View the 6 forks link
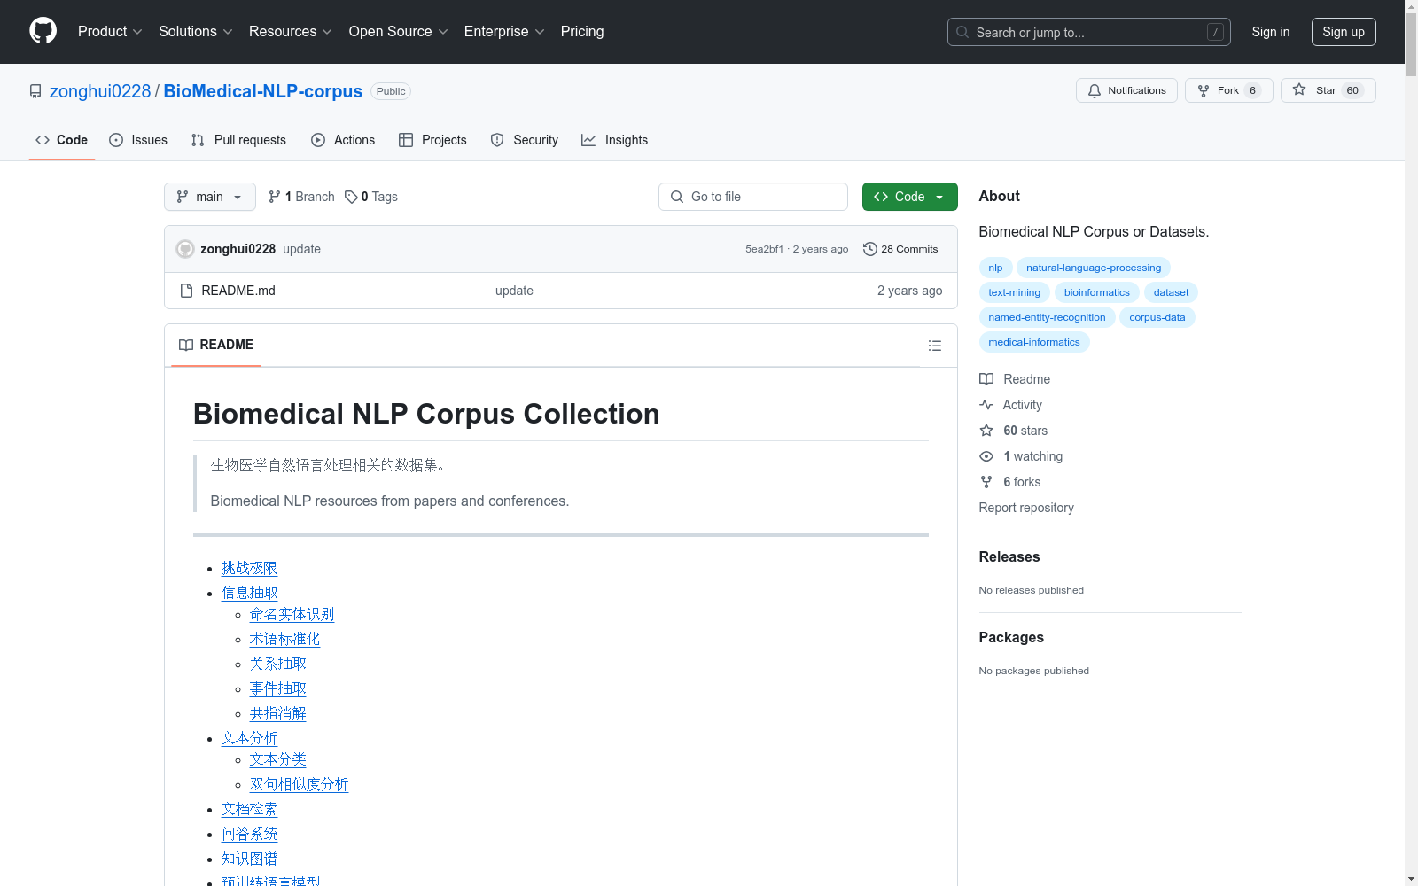 [1010, 482]
